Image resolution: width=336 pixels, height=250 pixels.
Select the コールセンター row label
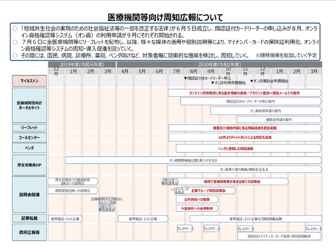pyautogui.click(x=30, y=137)
